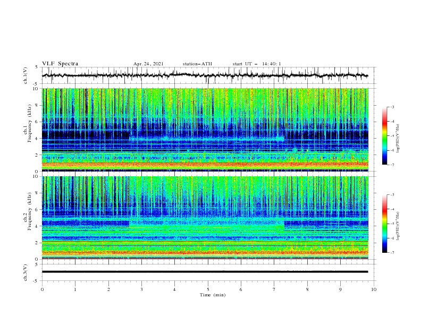Click the "ch.1(V)" axis label

26,75
